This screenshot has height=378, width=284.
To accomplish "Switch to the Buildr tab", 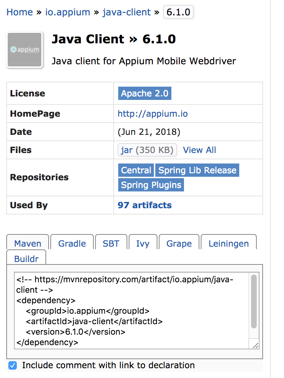I will pos(26,257).
